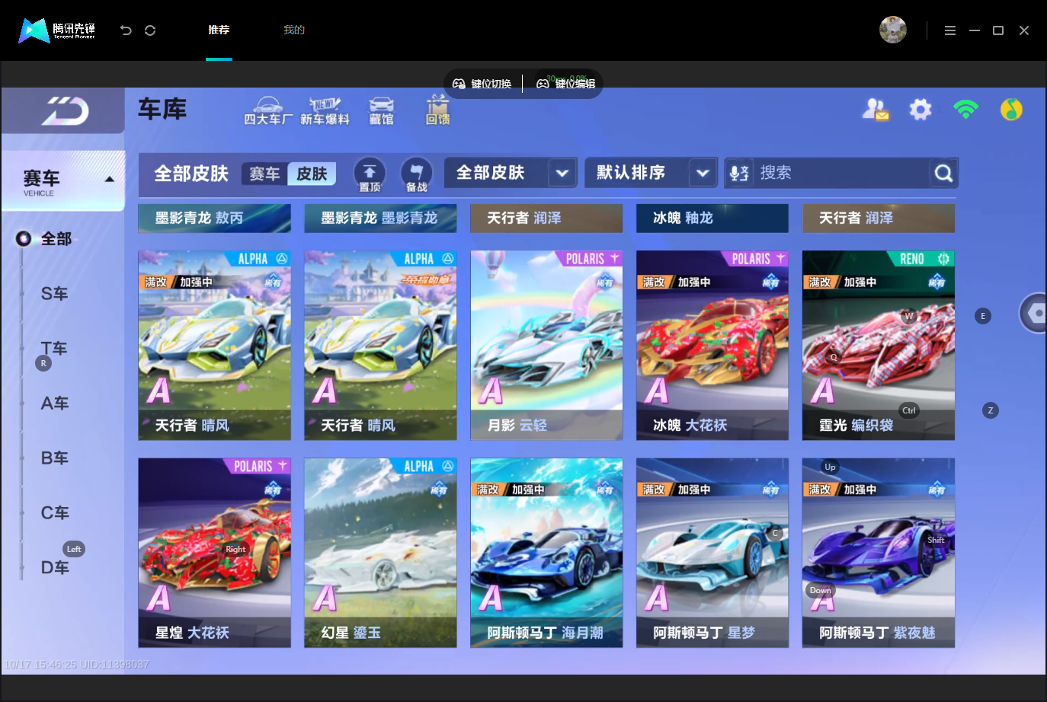1047x702 pixels.
Task: Open the user avatar profile
Action: [892, 30]
